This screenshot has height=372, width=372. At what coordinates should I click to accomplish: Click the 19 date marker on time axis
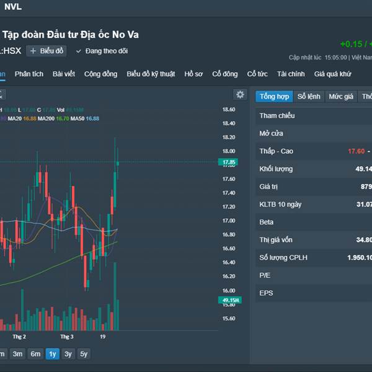[103, 337]
